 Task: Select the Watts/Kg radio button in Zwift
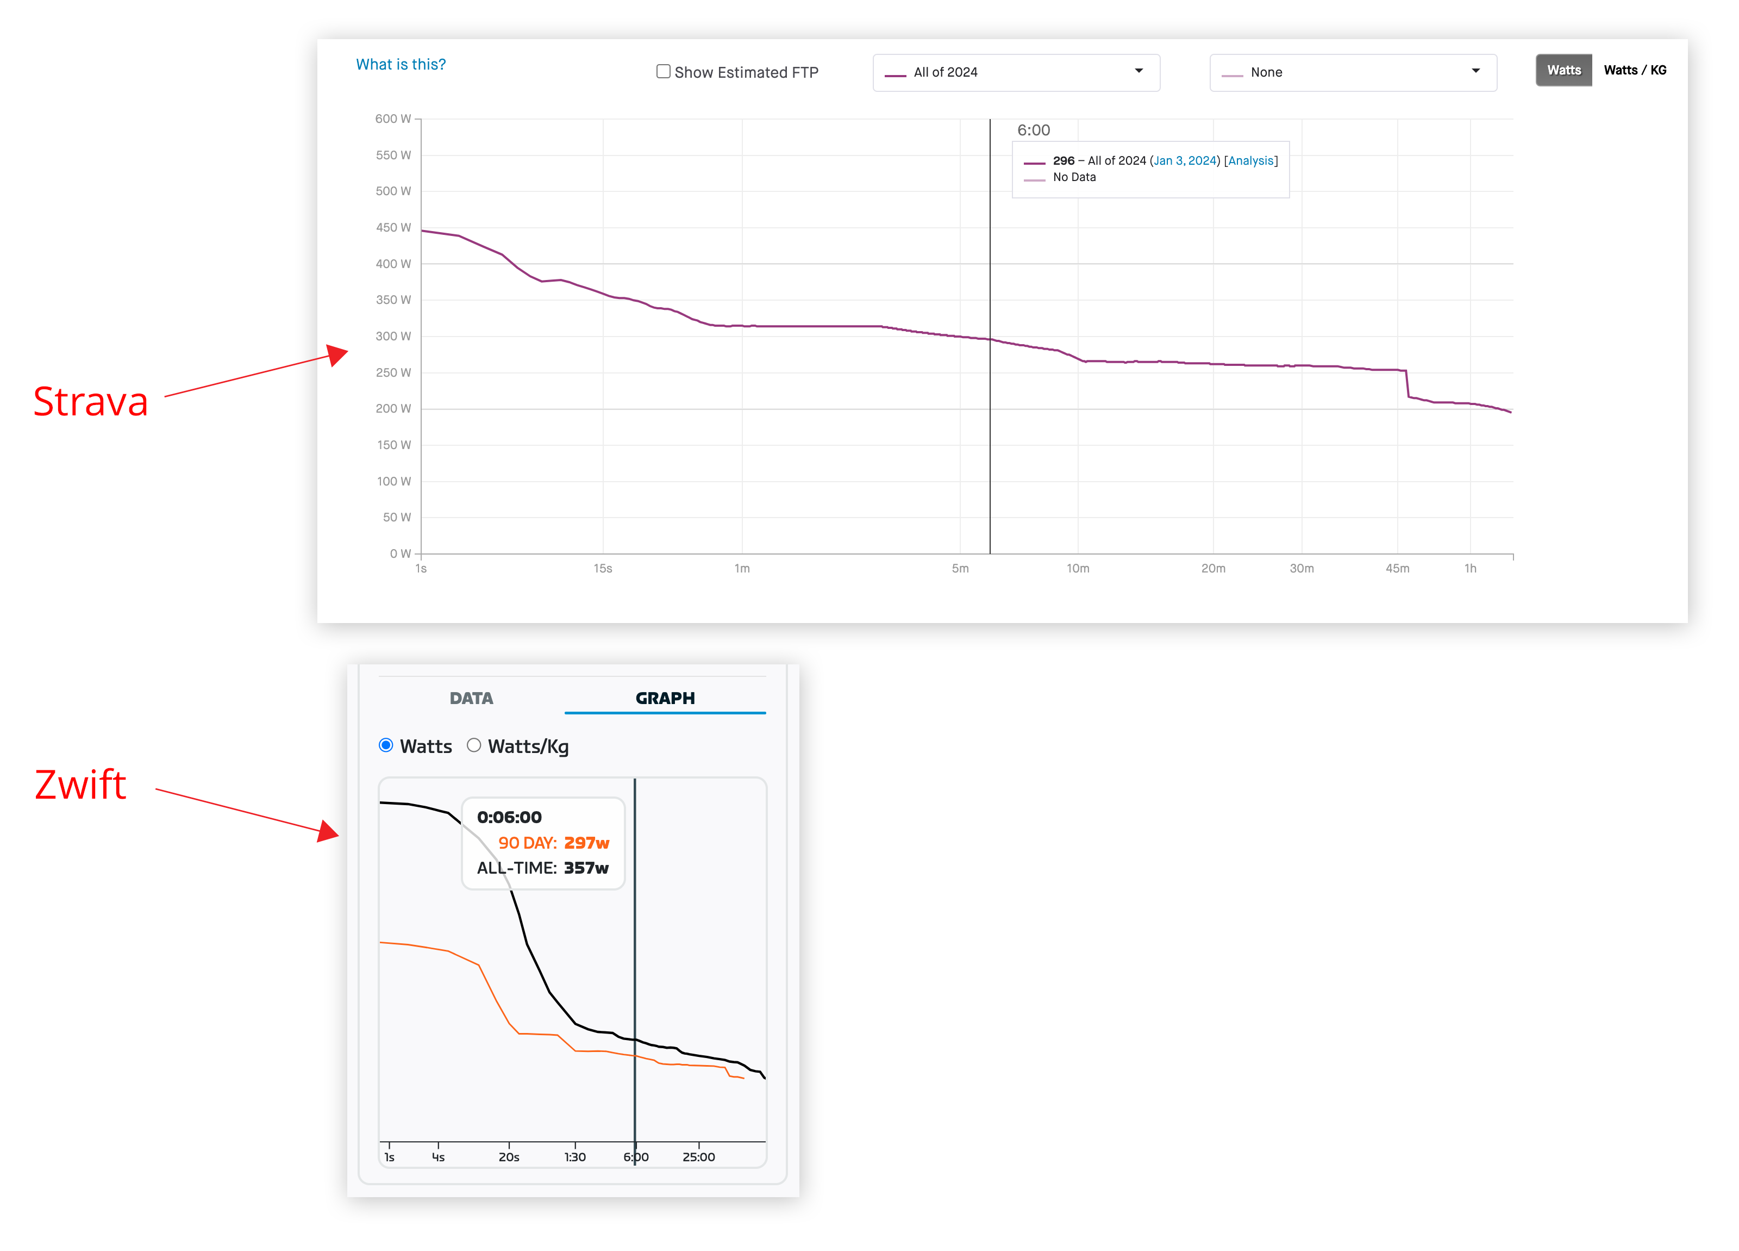point(474,745)
